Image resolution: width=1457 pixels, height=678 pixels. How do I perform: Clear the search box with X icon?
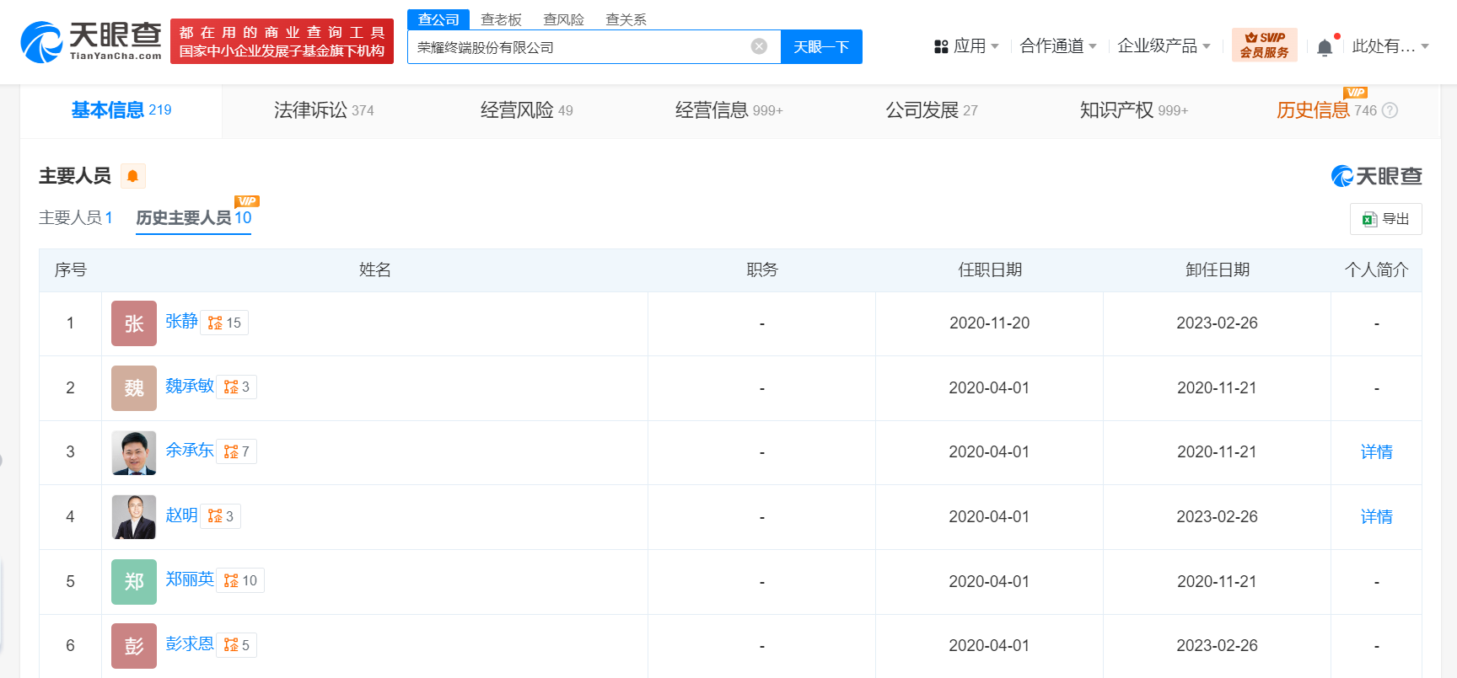pyautogui.click(x=759, y=46)
